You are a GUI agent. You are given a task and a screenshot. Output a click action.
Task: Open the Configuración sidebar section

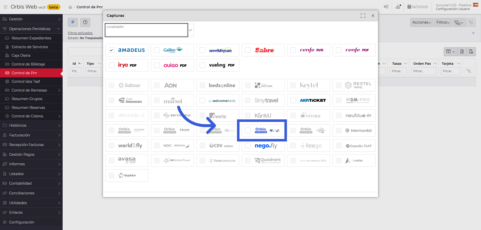click(x=31, y=222)
